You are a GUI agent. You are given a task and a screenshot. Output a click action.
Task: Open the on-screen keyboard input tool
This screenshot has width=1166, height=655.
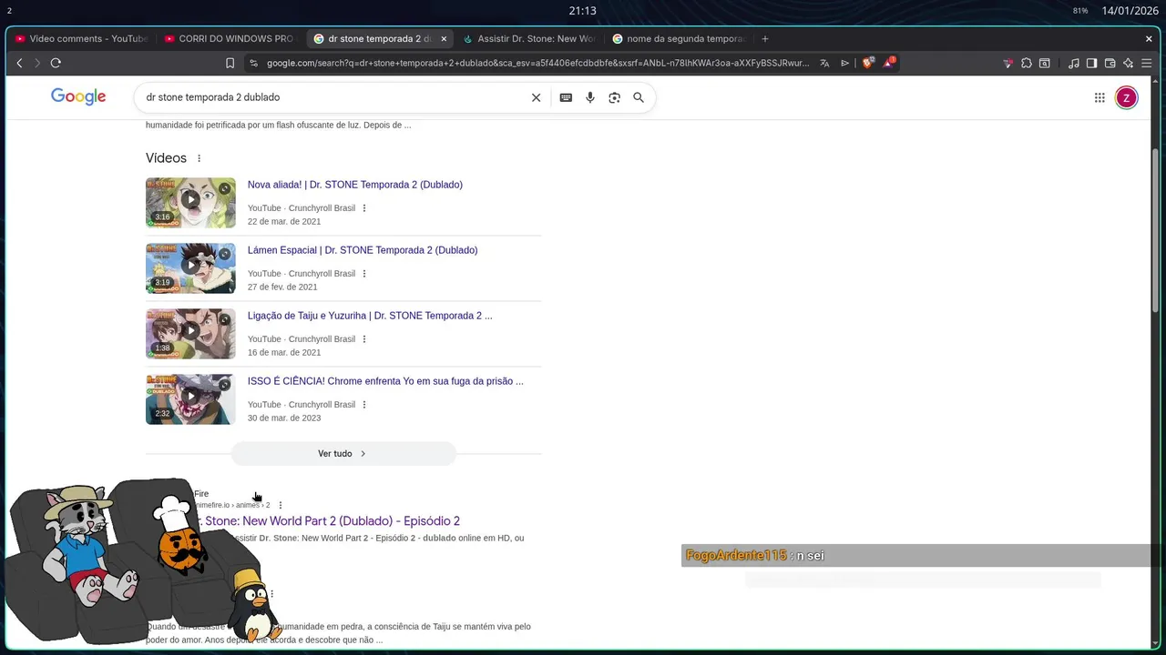pyautogui.click(x=566, y=97)
